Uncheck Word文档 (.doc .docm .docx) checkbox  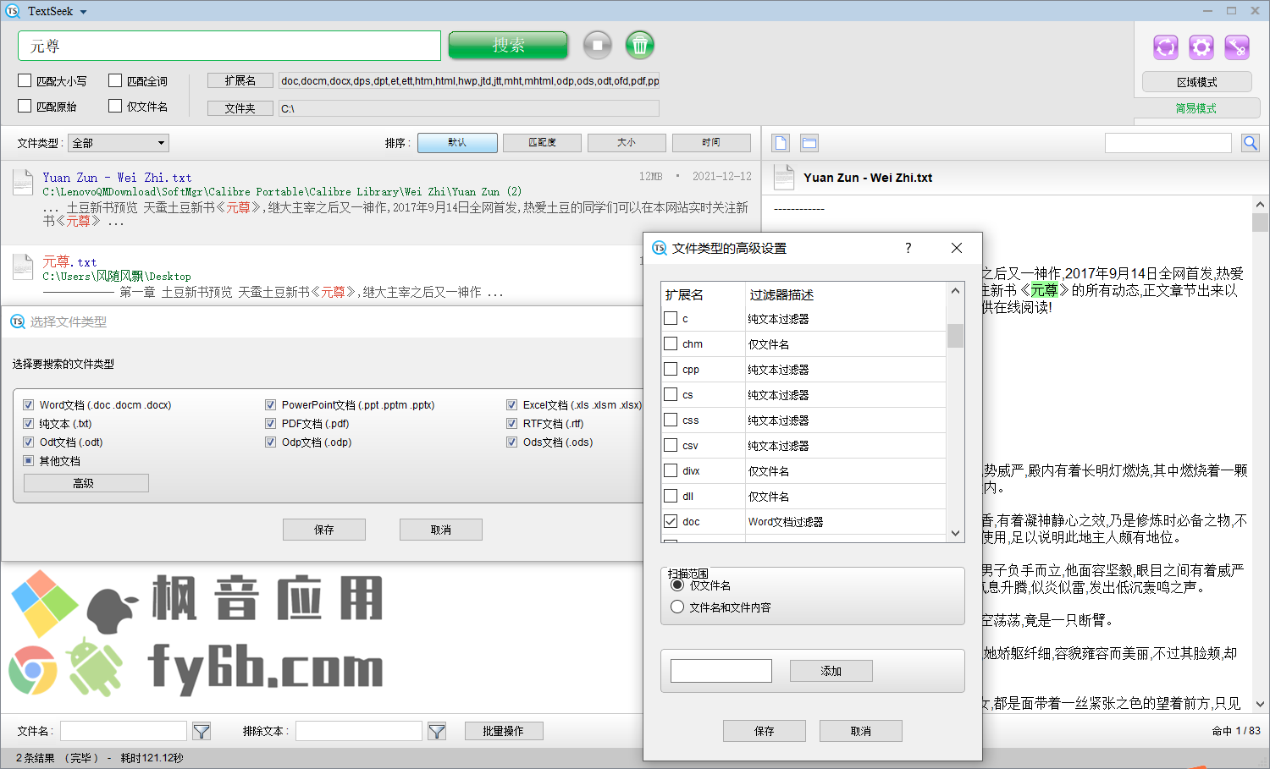point(29,405)
